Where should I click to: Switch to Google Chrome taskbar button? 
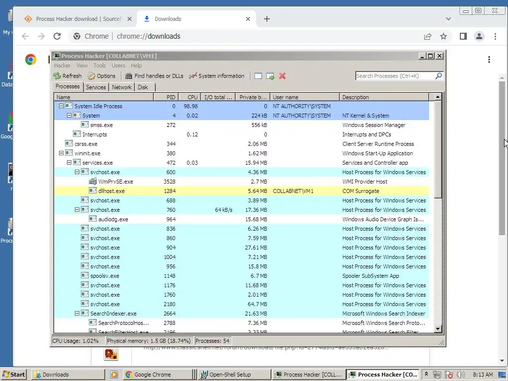pos(158,375)
